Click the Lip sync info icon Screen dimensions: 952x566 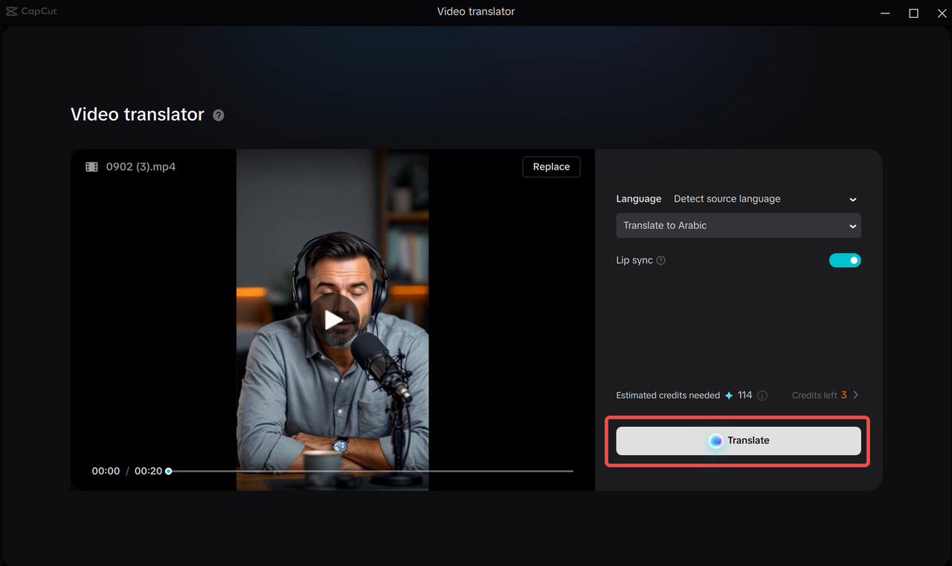tap(661, 260)
